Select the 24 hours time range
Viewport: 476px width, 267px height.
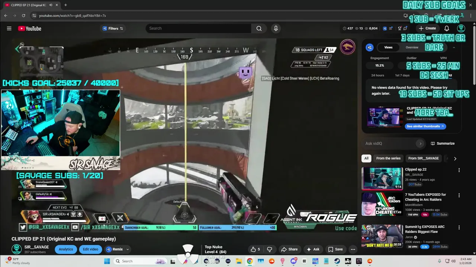tap(377, 75)
